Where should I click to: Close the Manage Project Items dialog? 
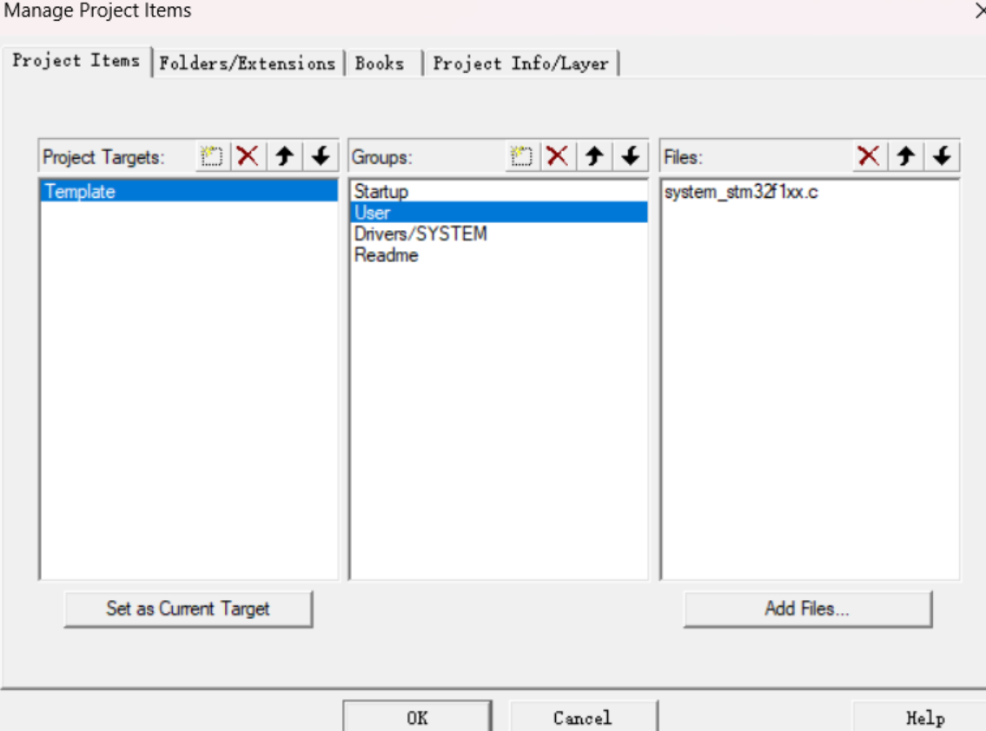point(979,10)
